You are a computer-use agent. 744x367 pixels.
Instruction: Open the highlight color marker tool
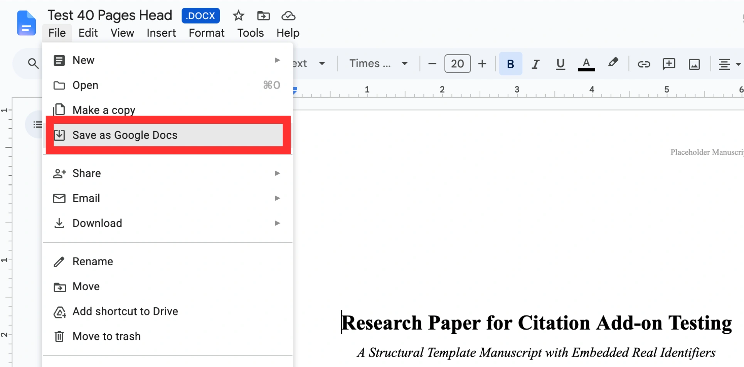pos(613,63)
